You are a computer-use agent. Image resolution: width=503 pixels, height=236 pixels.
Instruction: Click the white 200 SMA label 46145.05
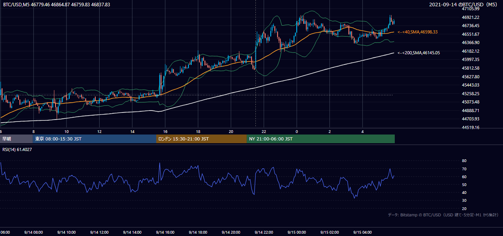(419, 53)
